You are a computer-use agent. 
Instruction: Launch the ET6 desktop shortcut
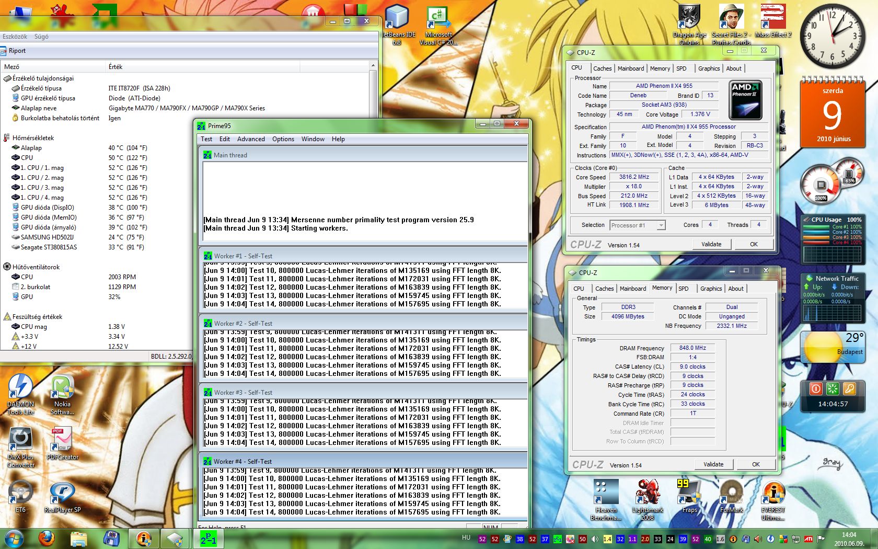pyautogui.click(x=20, y=496)
